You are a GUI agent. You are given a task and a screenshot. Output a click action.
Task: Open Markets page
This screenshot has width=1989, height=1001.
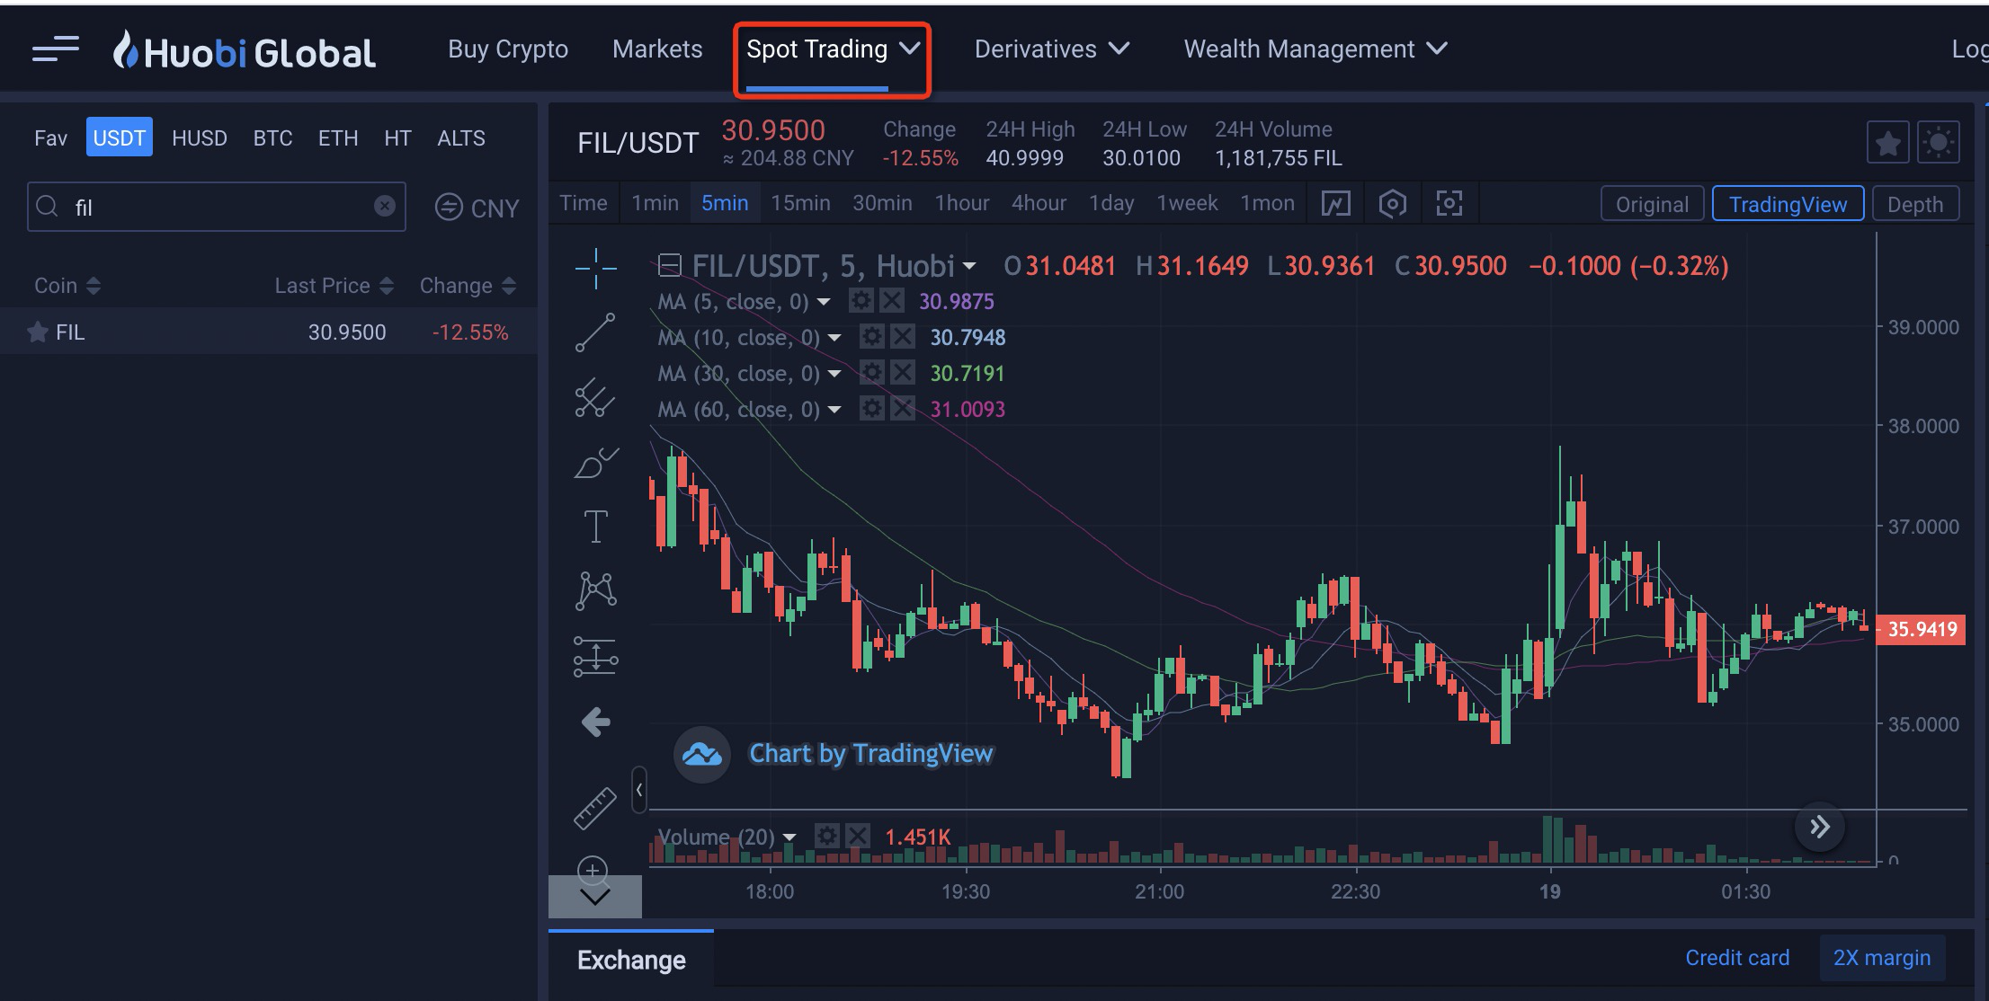[657, 49]
